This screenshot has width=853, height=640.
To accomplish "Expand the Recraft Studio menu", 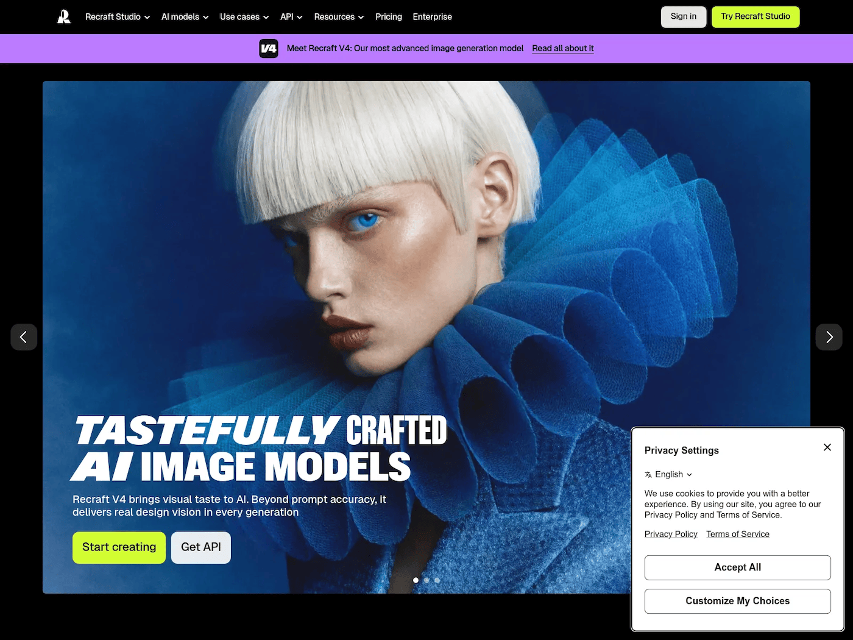I will click(118, 17).
